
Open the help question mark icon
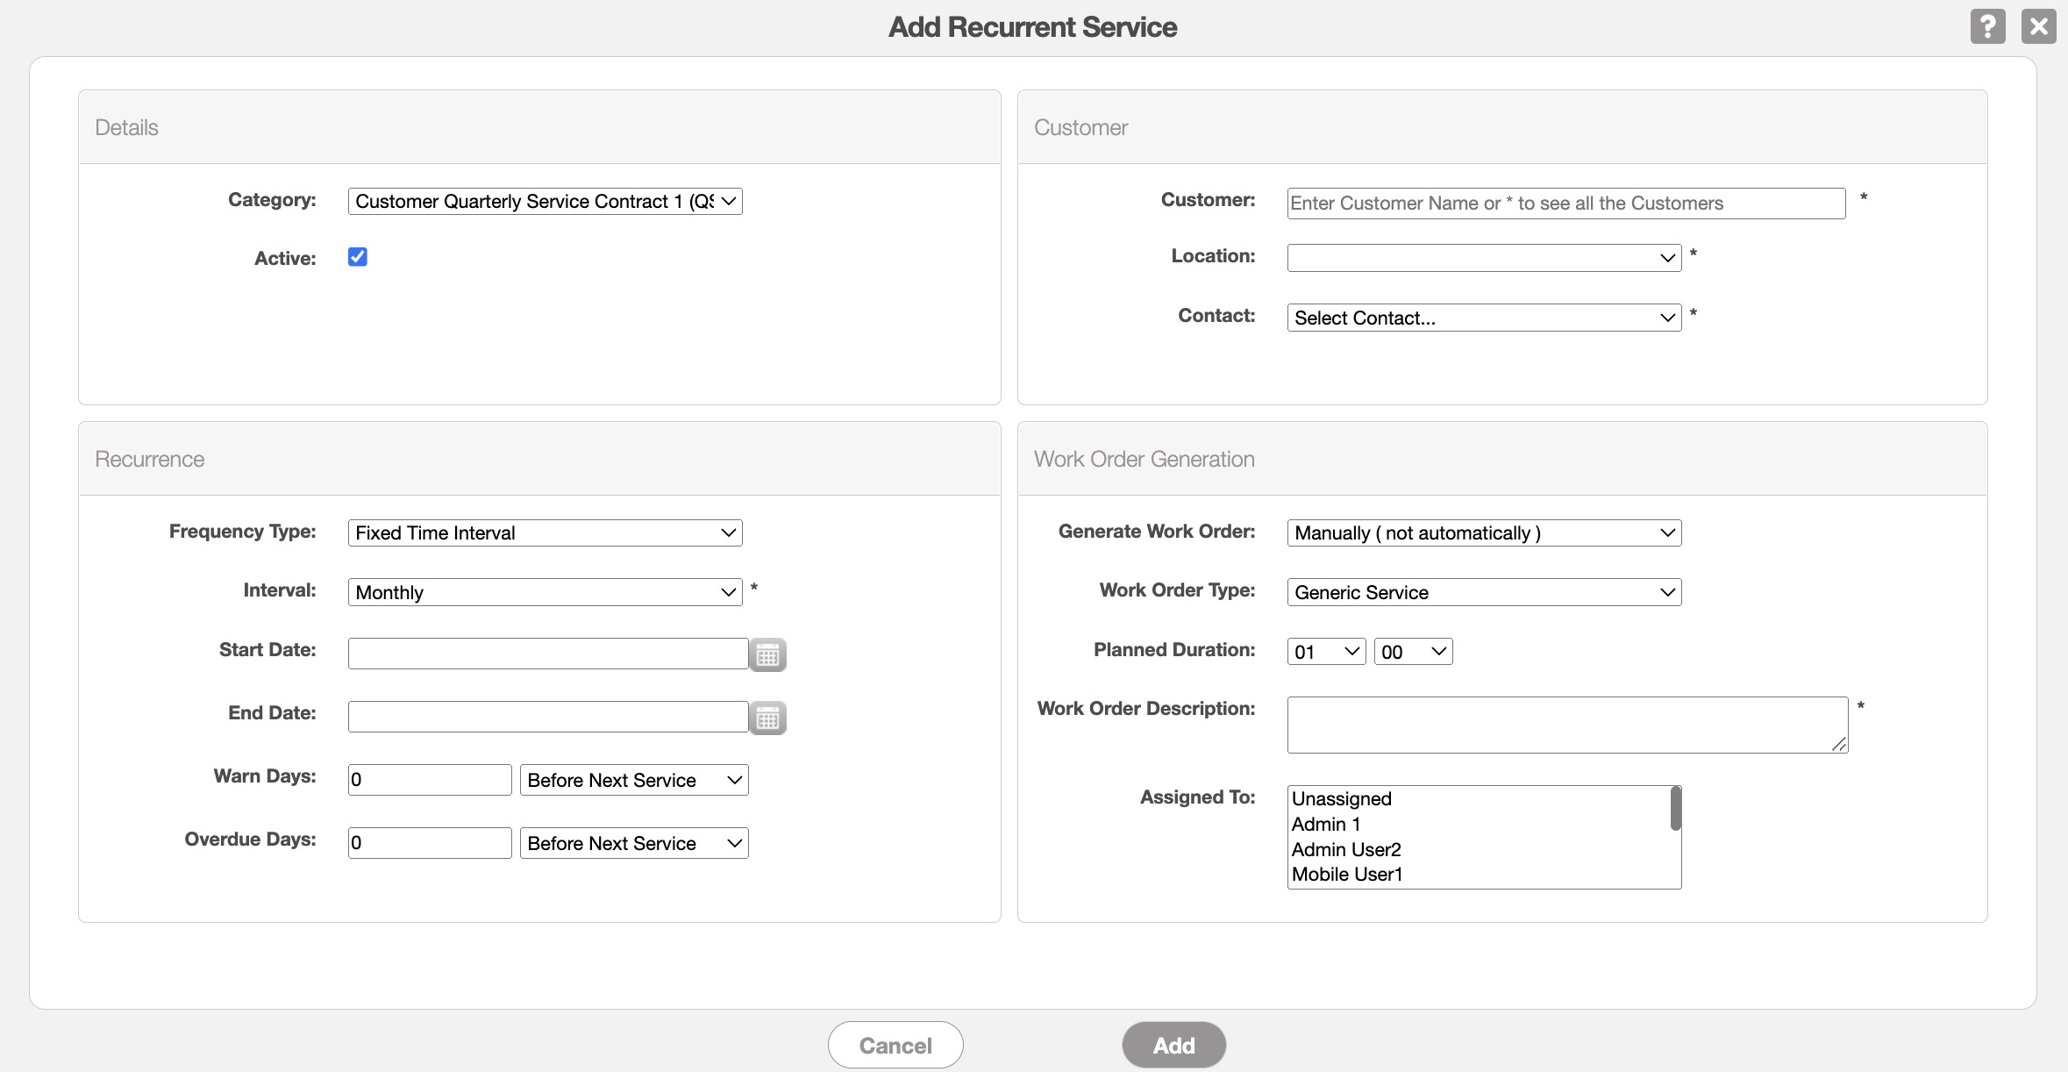tap(1987, 26)
